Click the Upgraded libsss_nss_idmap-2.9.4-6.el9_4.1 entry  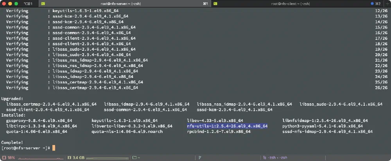(244, 104)
